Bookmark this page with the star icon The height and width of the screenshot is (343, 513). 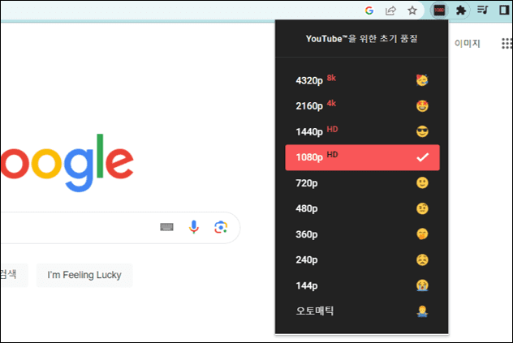pyautogui.click(x=412, y=11)
